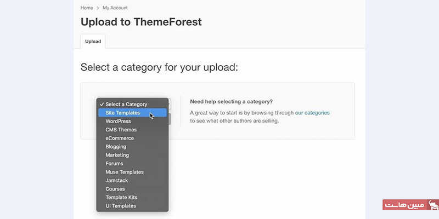Screen dimensions: 439x219
Task: Open the Upload tab
Action: (x=93, y=41)
